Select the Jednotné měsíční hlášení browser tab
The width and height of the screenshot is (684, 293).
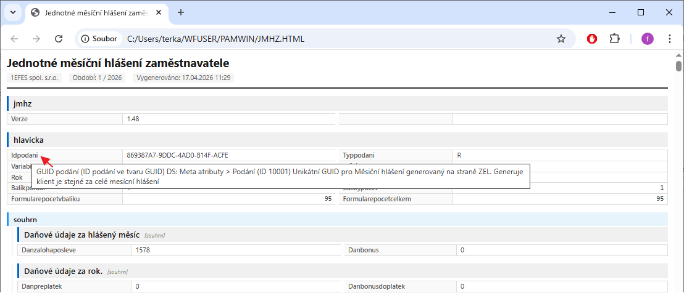(93, 12)
